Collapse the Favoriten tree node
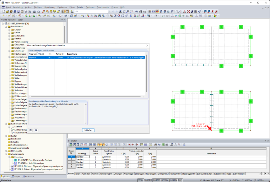Image resolution: width=270 pixels, height=182 pixels. point(9,157)
